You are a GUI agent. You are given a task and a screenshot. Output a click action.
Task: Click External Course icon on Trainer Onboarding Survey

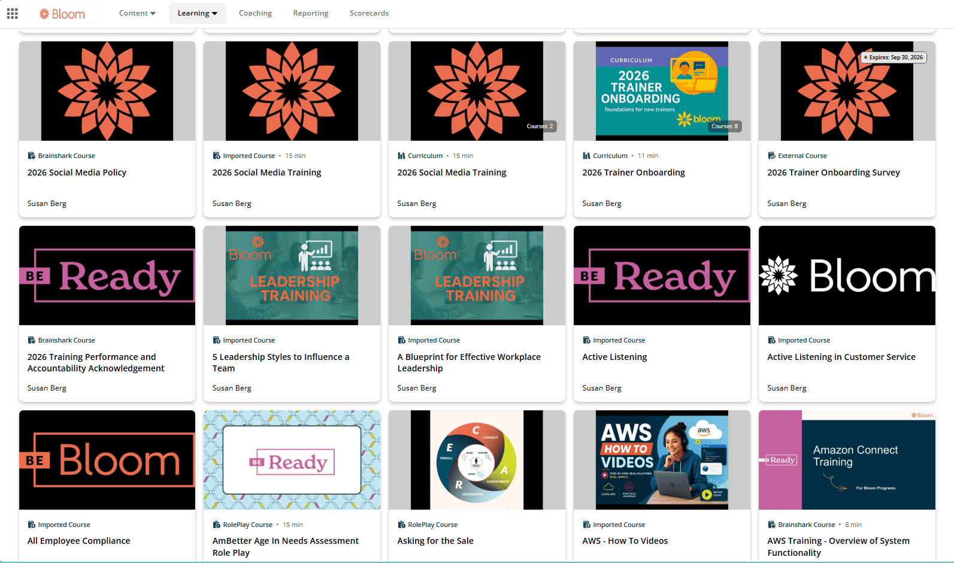pyautogui.click(x=771, y=156)
